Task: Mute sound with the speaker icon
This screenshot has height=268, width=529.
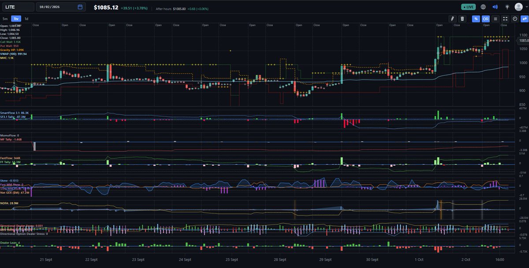Action: click(495, 7)
